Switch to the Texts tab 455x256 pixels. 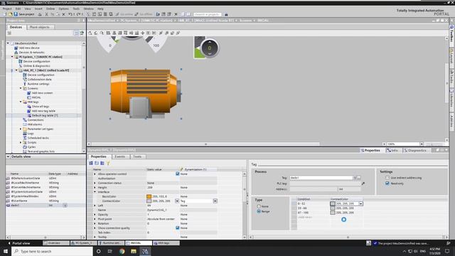coord(137,156)
